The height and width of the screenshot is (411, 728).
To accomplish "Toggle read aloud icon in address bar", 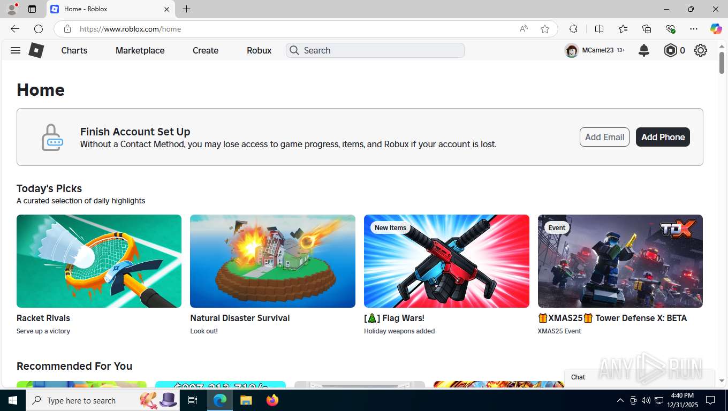I will click(x=524, y=29).
